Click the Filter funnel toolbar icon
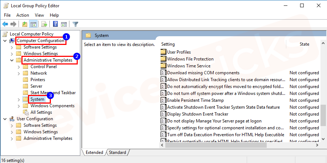The image size is (327, 163). click(75, 24)
